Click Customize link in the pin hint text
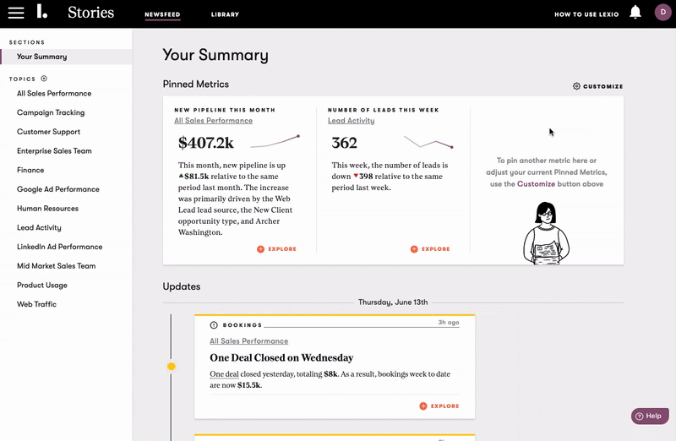Screen dimensions: 676x441 tap(536, 183)
